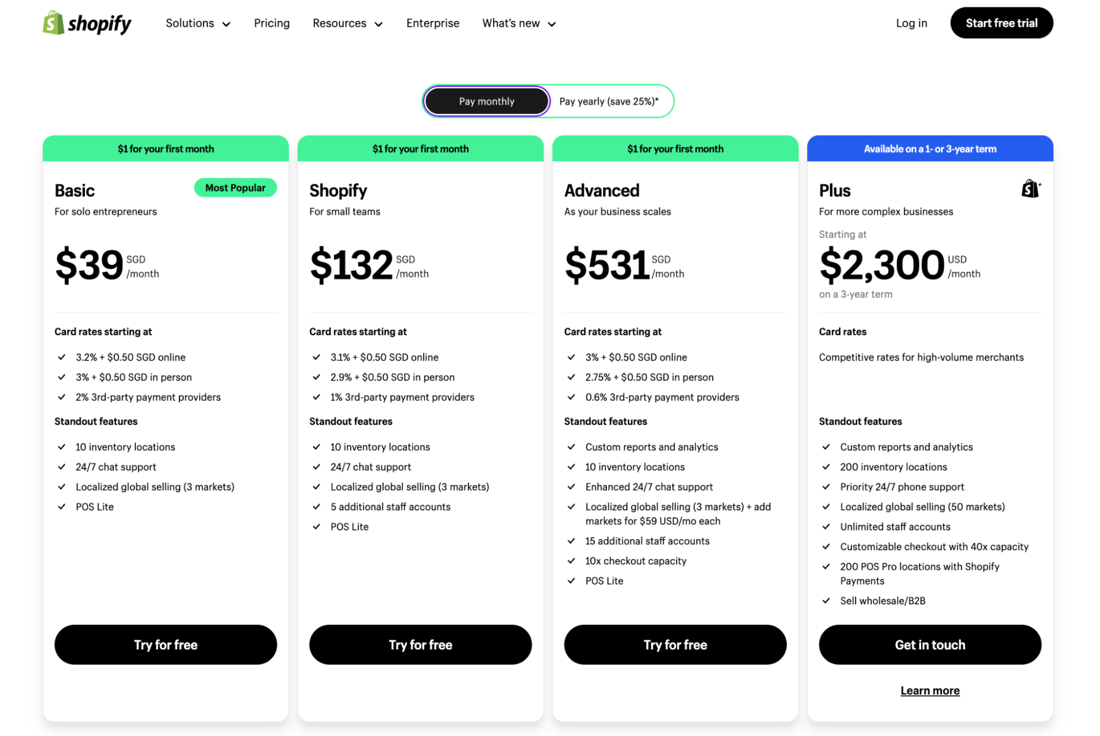Click the Shopify logo
Screen dimensions: 1100x736
[x=86, y=23]
